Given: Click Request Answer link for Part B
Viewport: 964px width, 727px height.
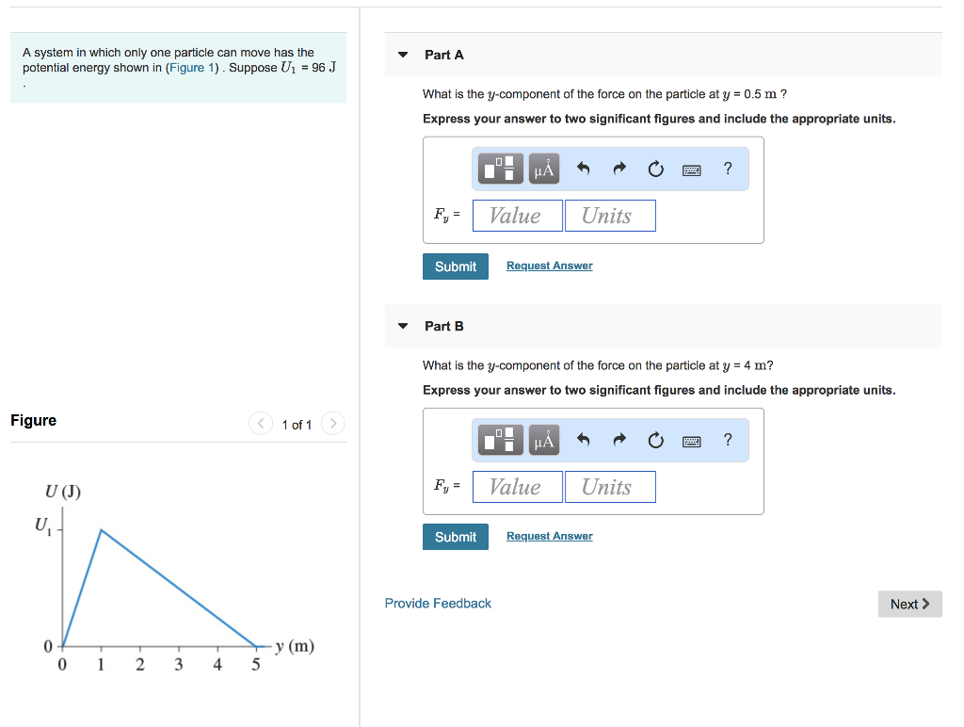Looking at the screenshot, I should (x=549, y=536).
